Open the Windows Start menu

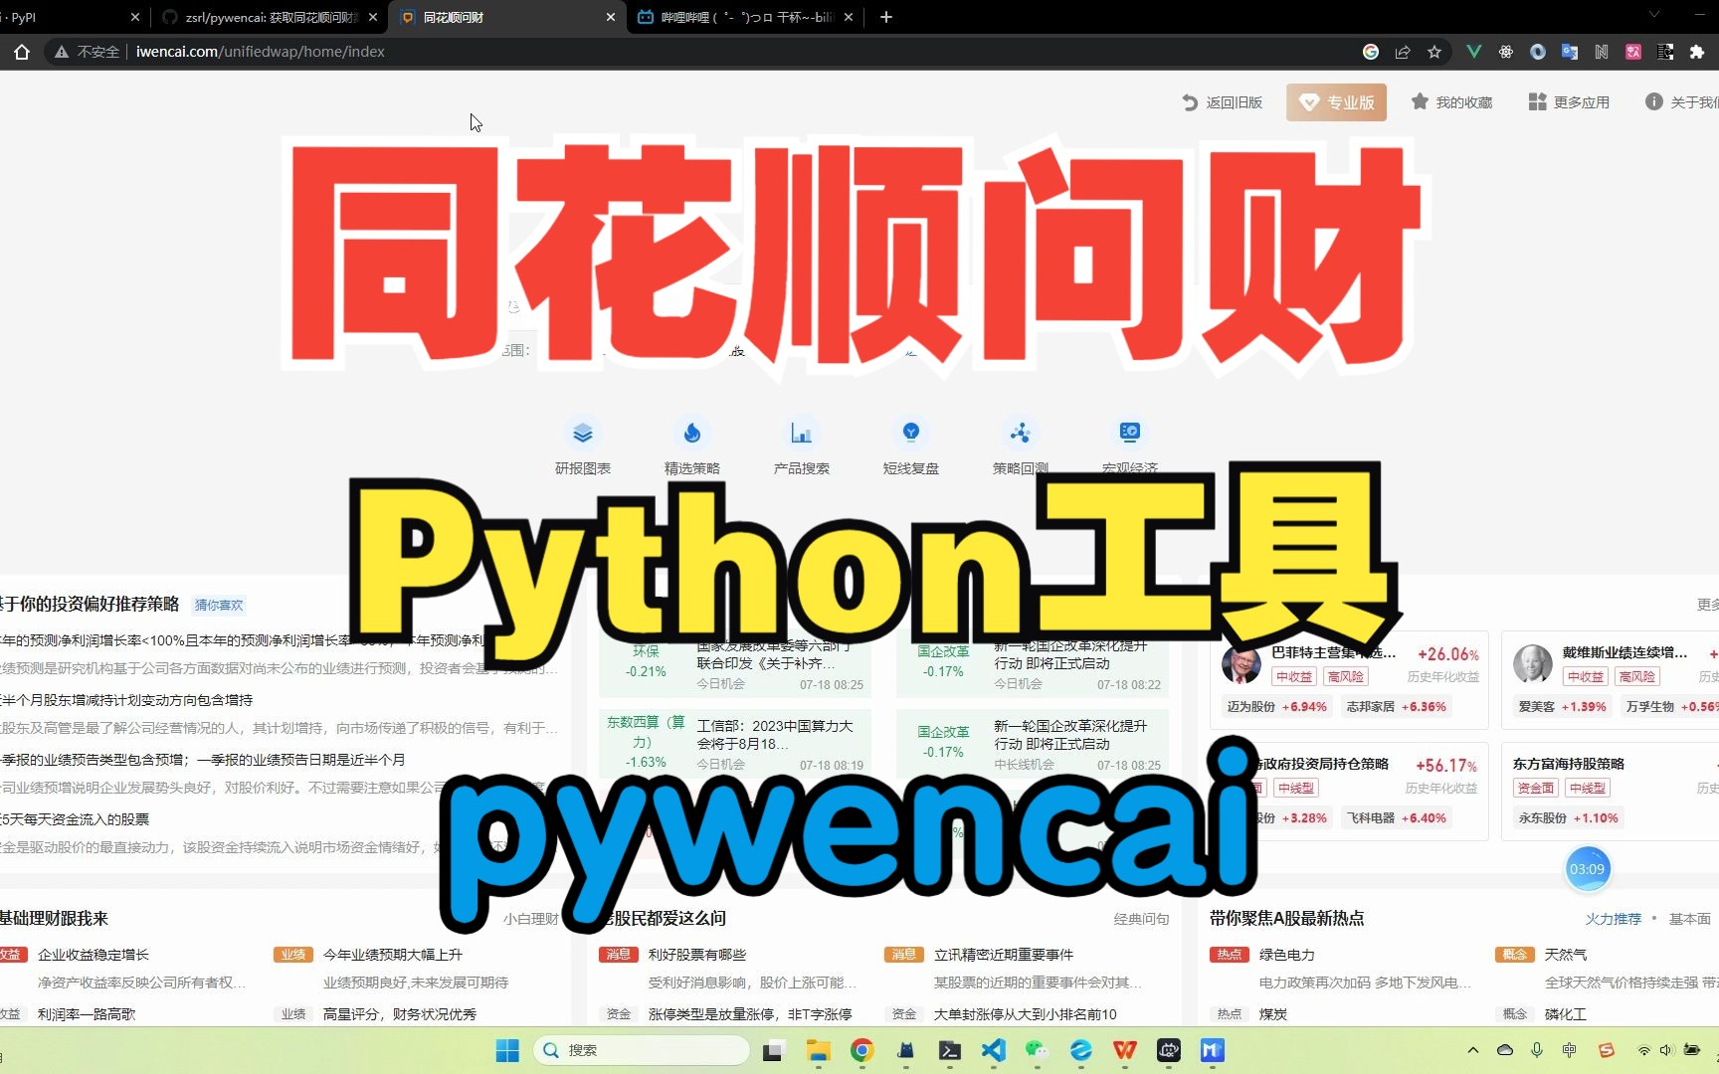507,1050
